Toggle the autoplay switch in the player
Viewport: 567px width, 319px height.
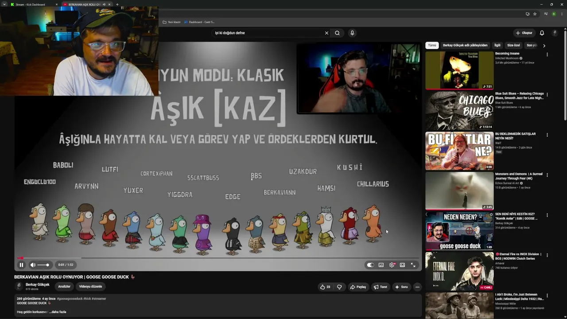coord(370,265)
